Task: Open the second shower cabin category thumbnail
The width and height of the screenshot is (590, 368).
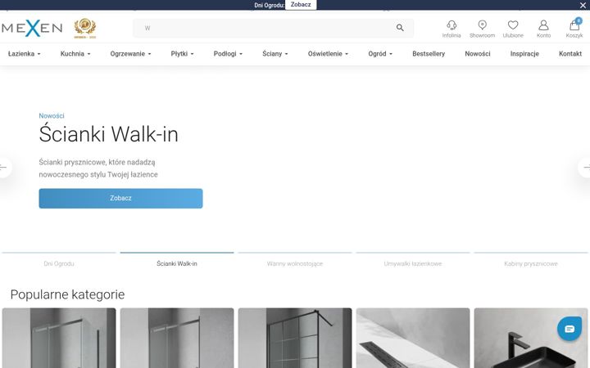Action: 177,338
